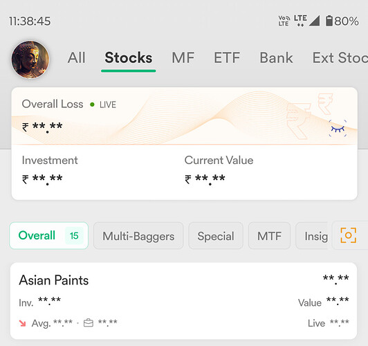
Task: Tap the red downward trend arrow
Action: [x=23, y=323]
